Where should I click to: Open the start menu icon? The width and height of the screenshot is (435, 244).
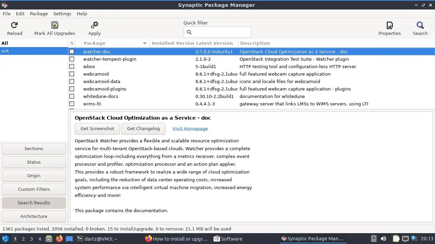5,239
